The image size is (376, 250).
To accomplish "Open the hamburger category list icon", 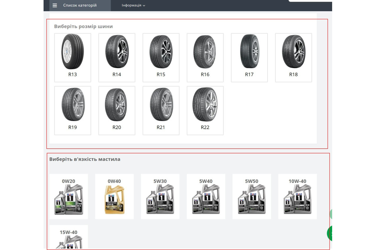I will pyautogui.click(x=55, y=5).
